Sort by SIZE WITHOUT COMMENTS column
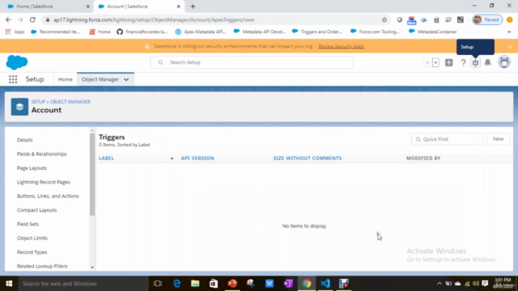 pyautogui.click(x=308, y=158)
